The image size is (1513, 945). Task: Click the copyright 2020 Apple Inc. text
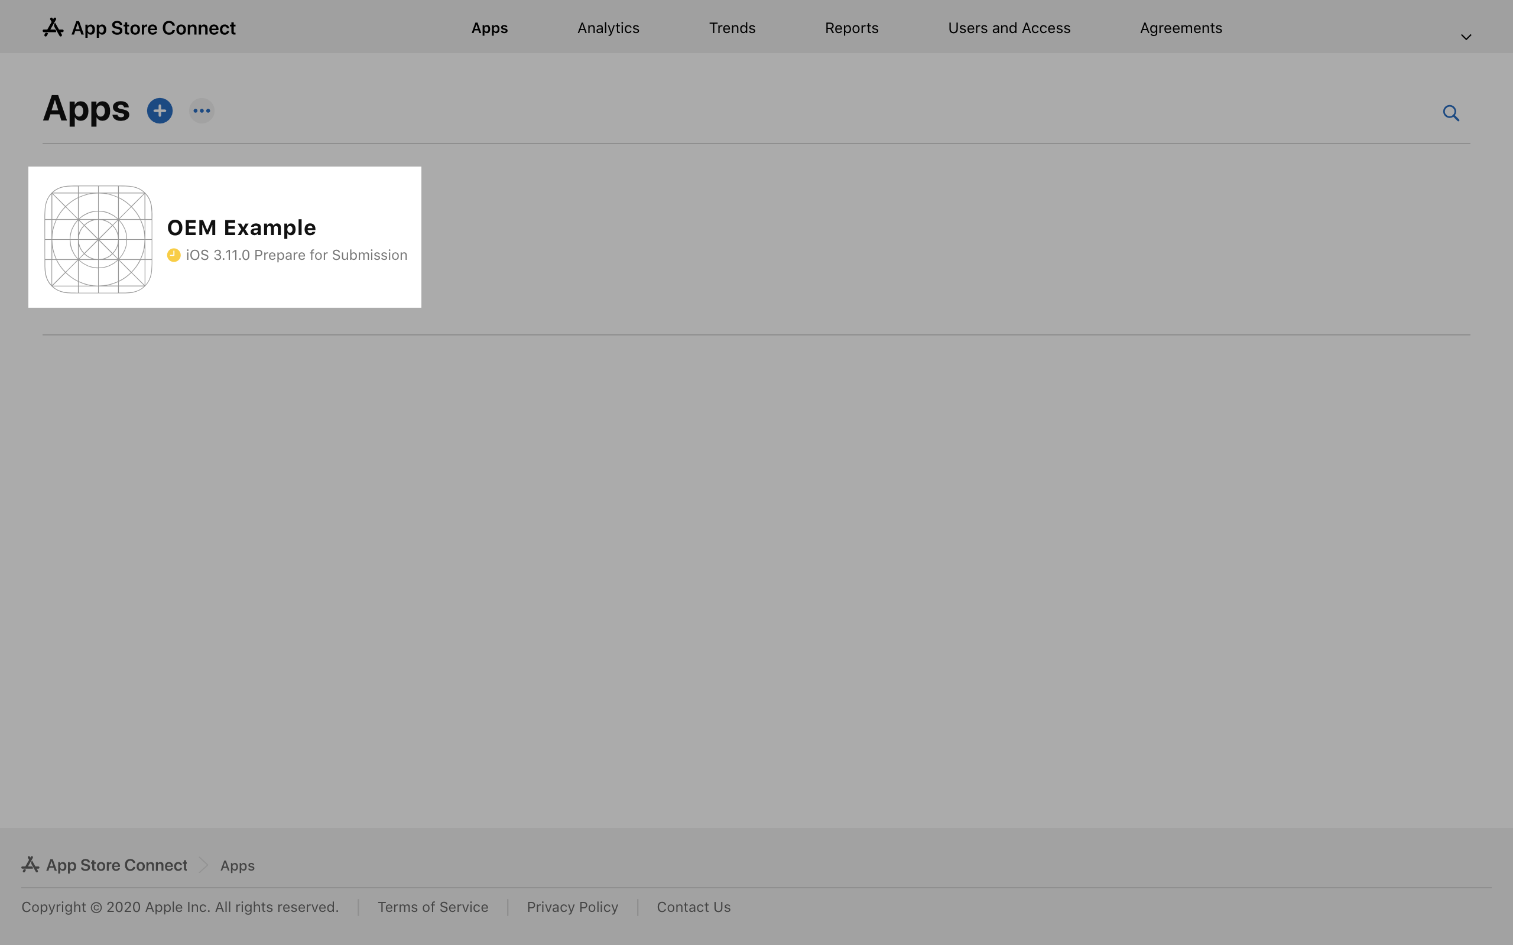coord(180,907)
